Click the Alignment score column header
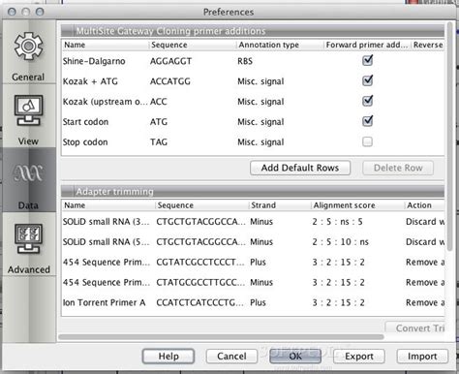 point(357,205)
